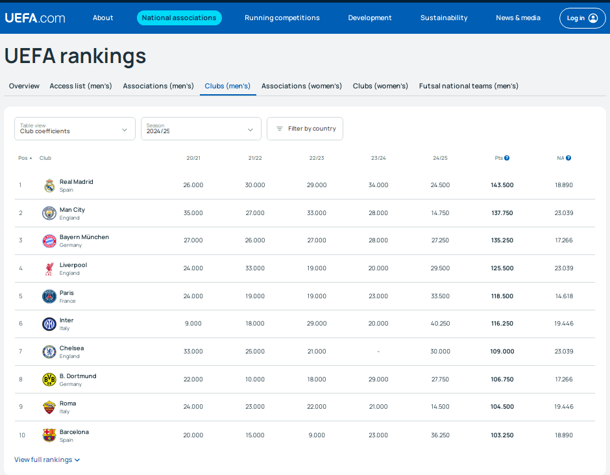Click the Paris club name

coord(67,293)
